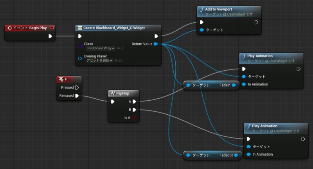Viewport: 313px width, 169px height.
Task: Click the Owning Player input pin
Action: coord(80,59)
